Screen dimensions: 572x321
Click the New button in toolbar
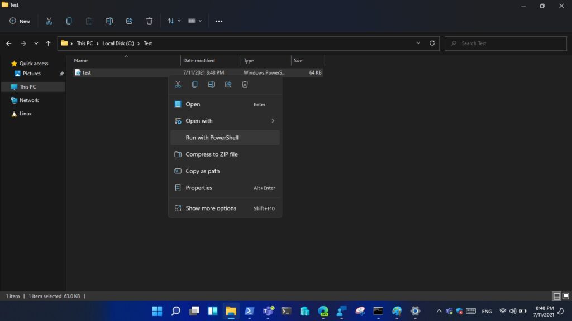(20, 21)
